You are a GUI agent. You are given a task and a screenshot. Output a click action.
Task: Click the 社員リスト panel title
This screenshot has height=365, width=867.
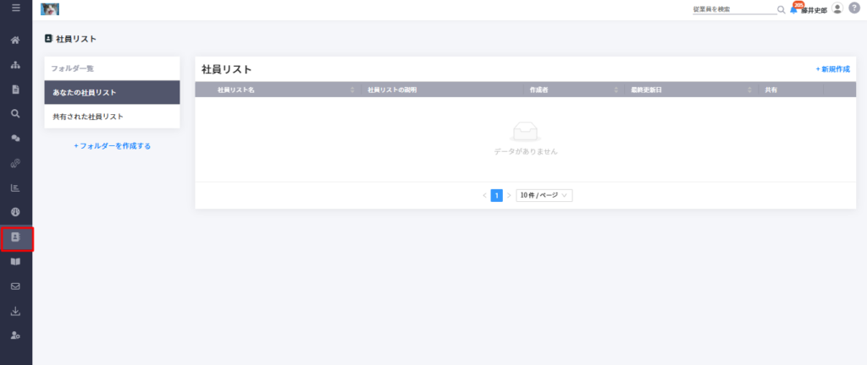point(227,69)
